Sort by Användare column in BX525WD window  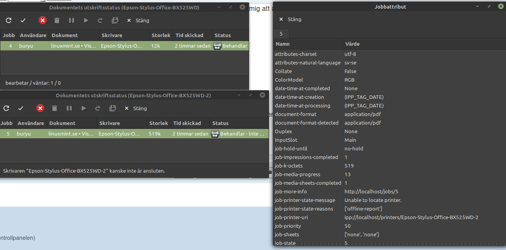tap(33, 35)
